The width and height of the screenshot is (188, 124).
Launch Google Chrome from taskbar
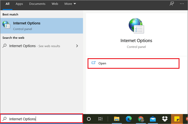pyautogui.click(x=141, y=119)
